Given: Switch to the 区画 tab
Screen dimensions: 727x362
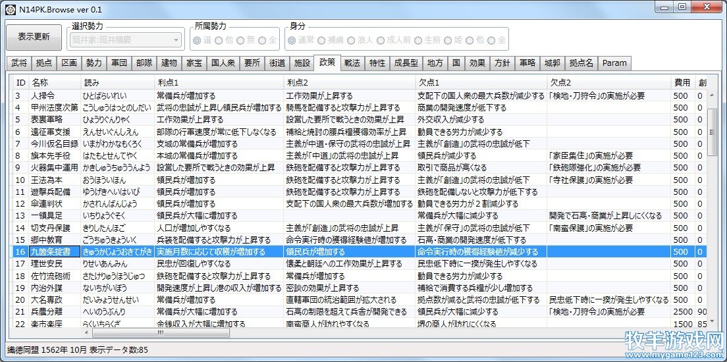Looking at the screenshot, I should (69, 63).
